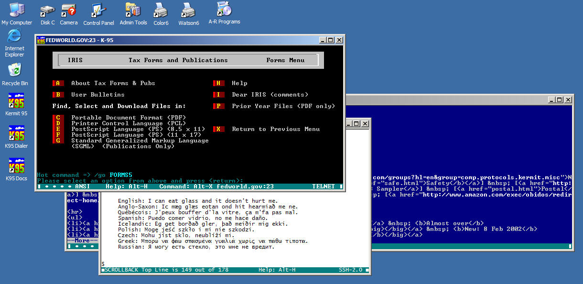
Task: Click the K95 system menu icon in title bar
Action: point(41,40)
